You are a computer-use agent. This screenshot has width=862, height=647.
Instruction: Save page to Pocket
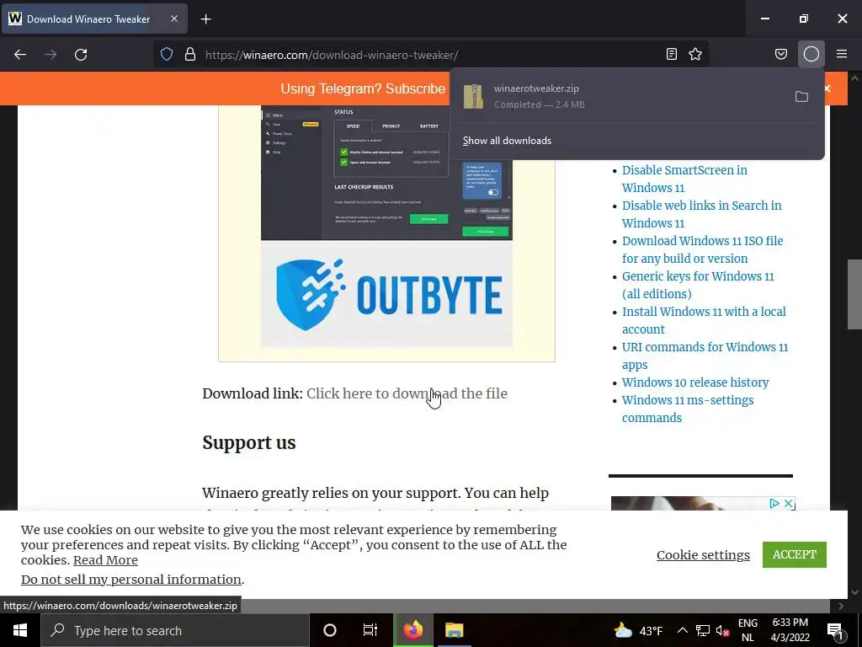[780, 54]
